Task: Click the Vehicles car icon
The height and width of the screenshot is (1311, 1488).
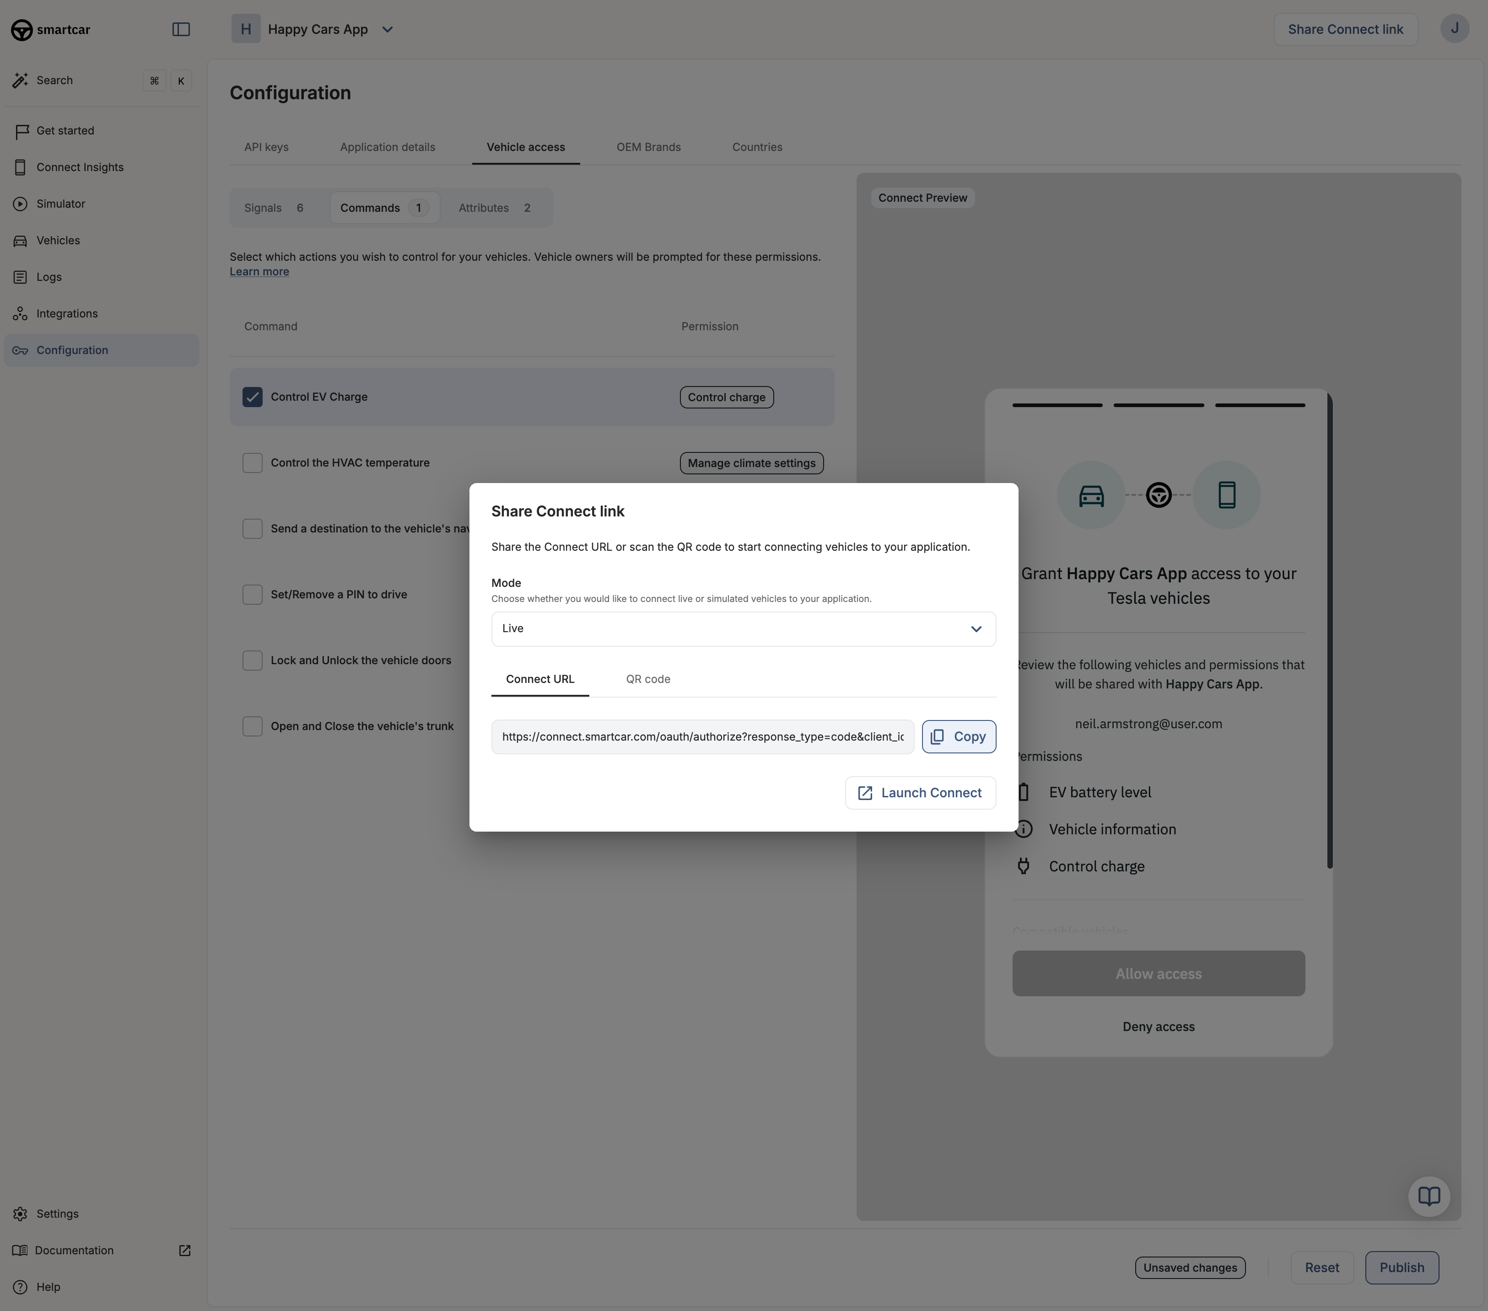Action: click(x=21, y=241)
